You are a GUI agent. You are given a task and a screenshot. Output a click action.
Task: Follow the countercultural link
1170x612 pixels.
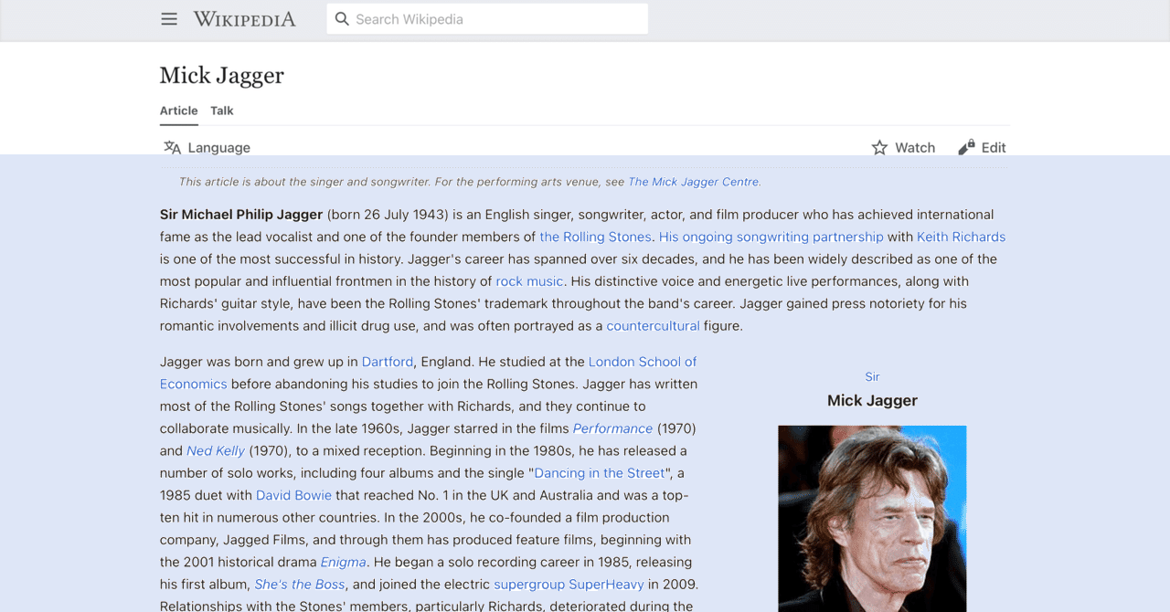pyautogui.click(x=653, y=325)
